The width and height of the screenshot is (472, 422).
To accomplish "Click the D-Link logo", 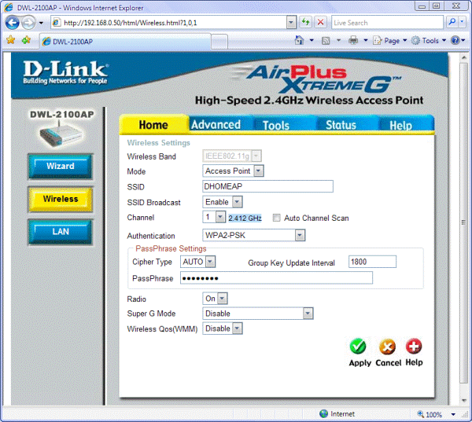I will point(65,72).
